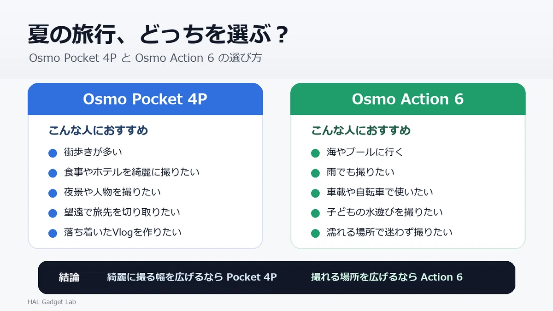This screenshot has width=553, height=311.
Task: Select the blue Osmo Pocket 4P header
Action: click(145, 99)
